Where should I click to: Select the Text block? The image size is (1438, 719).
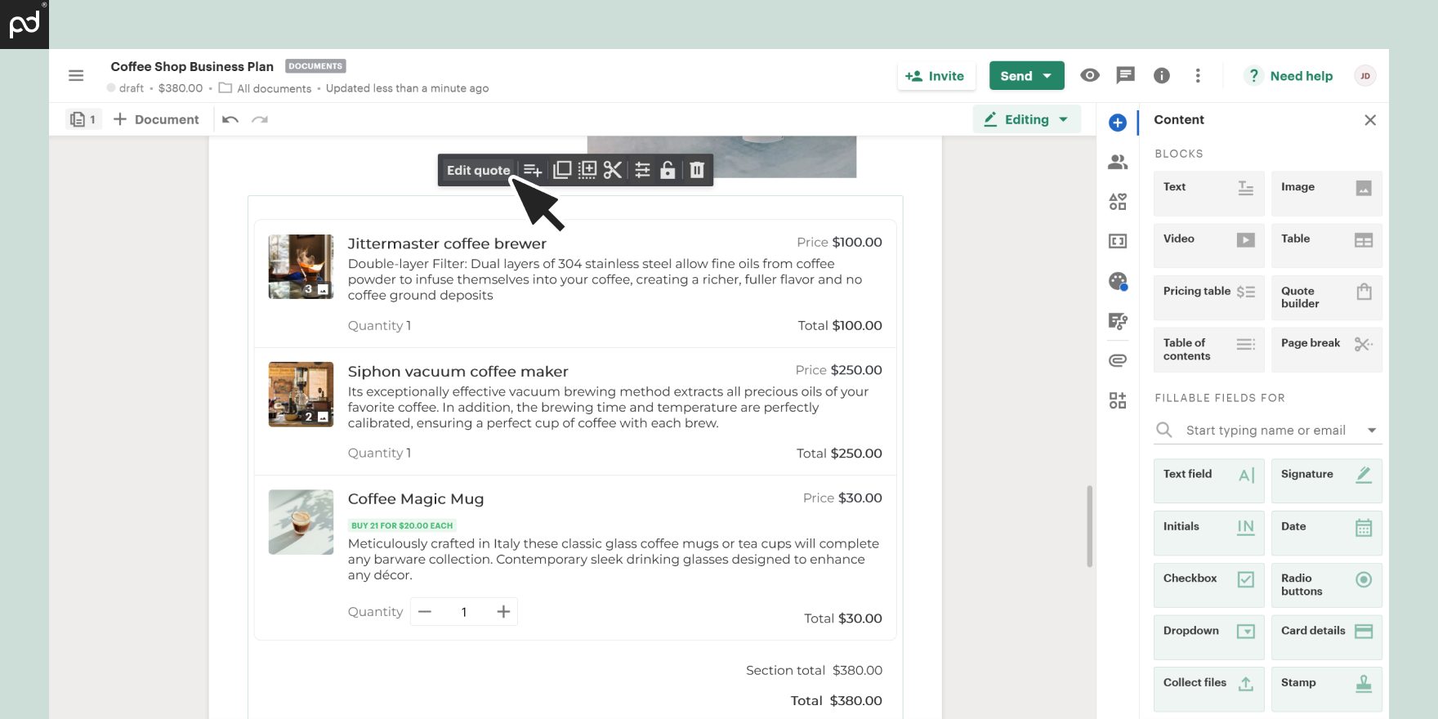pyautogui.click(x=1208, y=194)
